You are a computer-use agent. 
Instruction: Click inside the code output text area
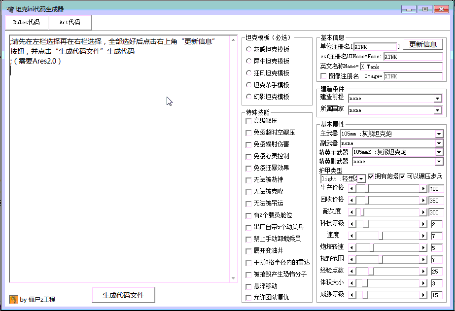pos(120,159)
